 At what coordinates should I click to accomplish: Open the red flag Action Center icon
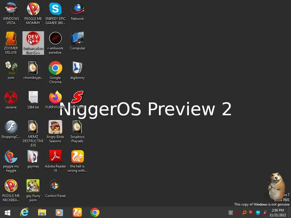[x=251, y=212]
